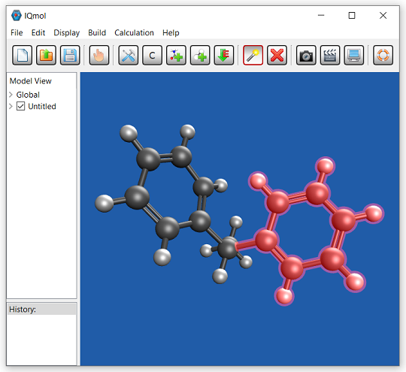The width and height of the screenshot is (406, 372).
Task: Expand the Untitled tree node
Action: click(x=11, y=106)
